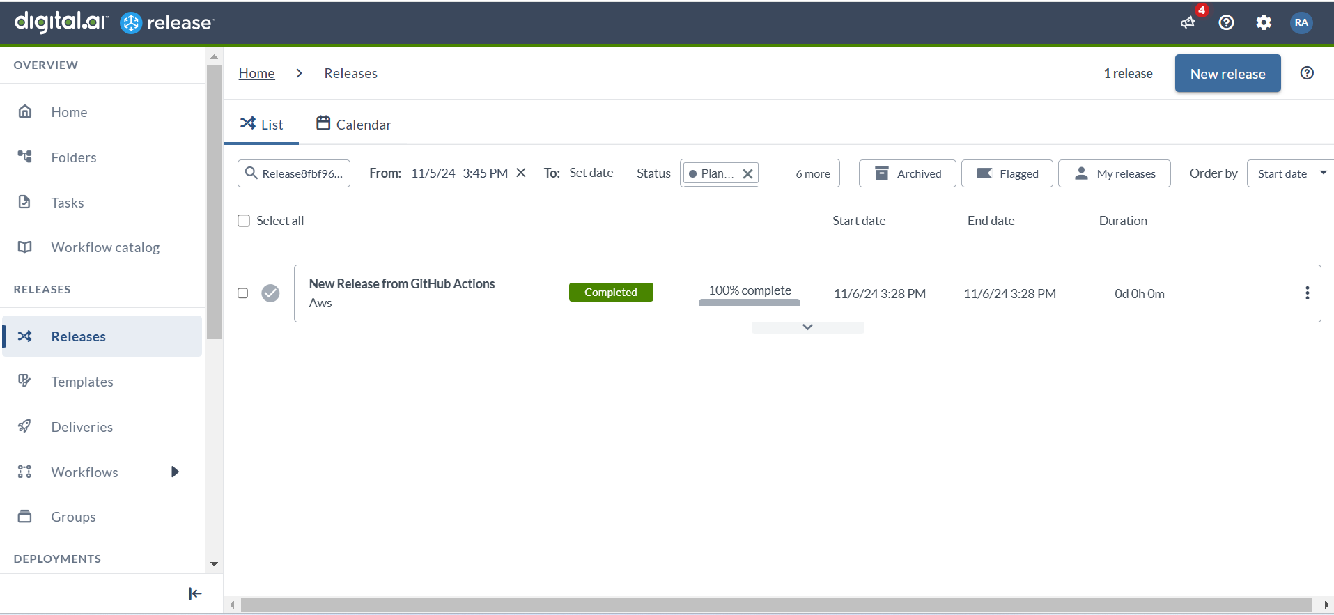Switch to the List tab
The width and height of the screenshot is (1334, 615).
click(261, 125)
